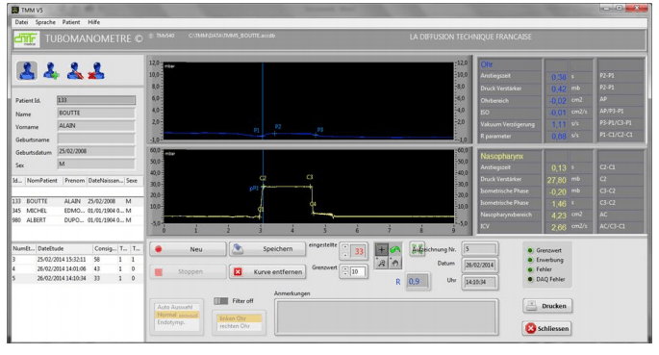The height and width of the screenshot is (355, 659).
Task: Click the P1 marker on ear curve
Action: click(256, 130)
